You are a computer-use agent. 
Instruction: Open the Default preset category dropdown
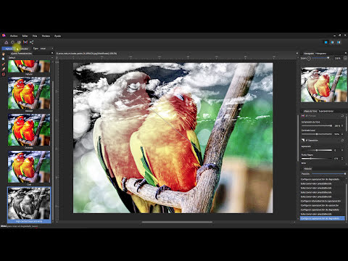click(x=30, y=57)
